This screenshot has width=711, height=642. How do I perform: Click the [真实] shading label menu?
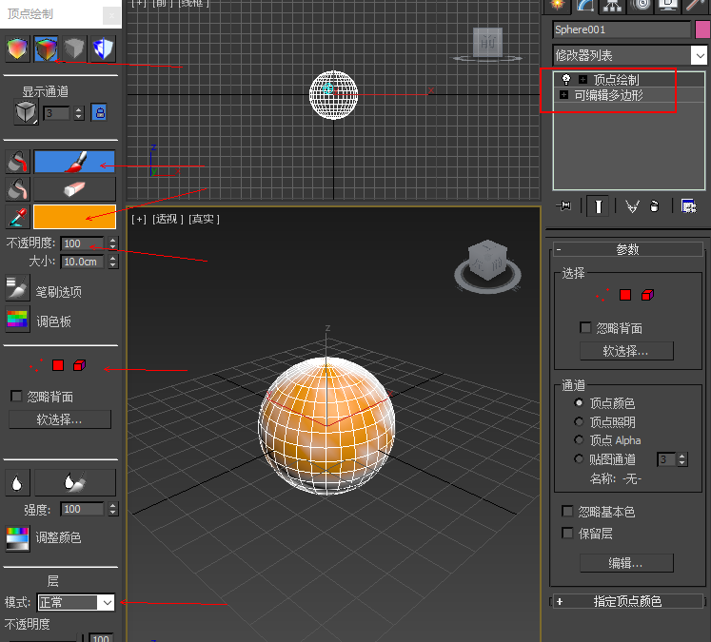tap(204, 220)
